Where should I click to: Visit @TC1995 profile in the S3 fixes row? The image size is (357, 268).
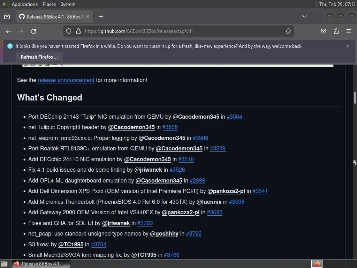click(71, 244)
